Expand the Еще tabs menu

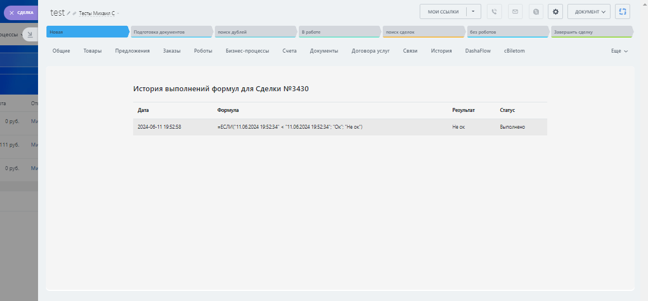[x=619, y=51]
